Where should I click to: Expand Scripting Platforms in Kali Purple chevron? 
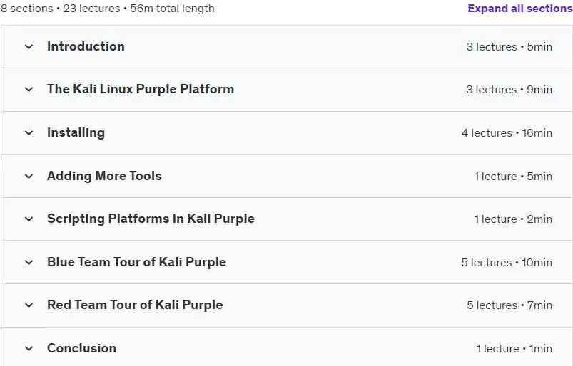click(29, 219)
